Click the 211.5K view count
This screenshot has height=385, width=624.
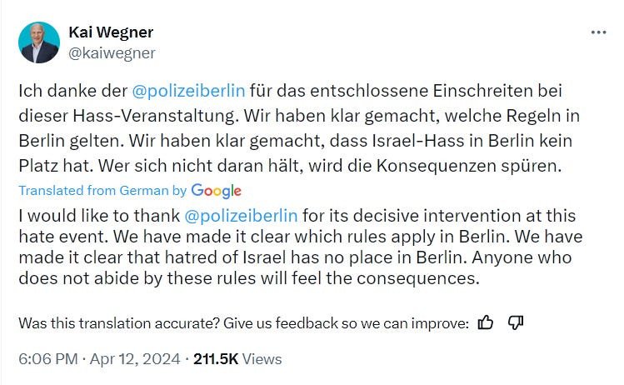(216, 359)
